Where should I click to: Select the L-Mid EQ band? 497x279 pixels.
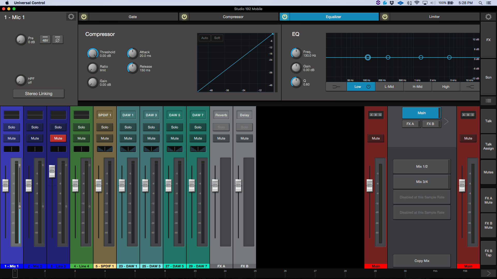[x=389, y=87]
